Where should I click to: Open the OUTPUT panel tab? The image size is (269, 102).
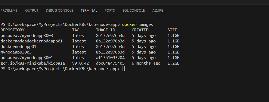pos(32,10)
